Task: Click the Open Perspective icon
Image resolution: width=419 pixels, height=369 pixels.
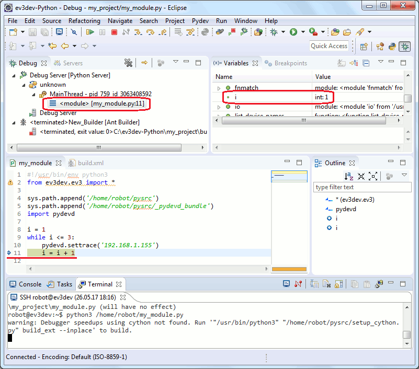Action: (364, 47)
